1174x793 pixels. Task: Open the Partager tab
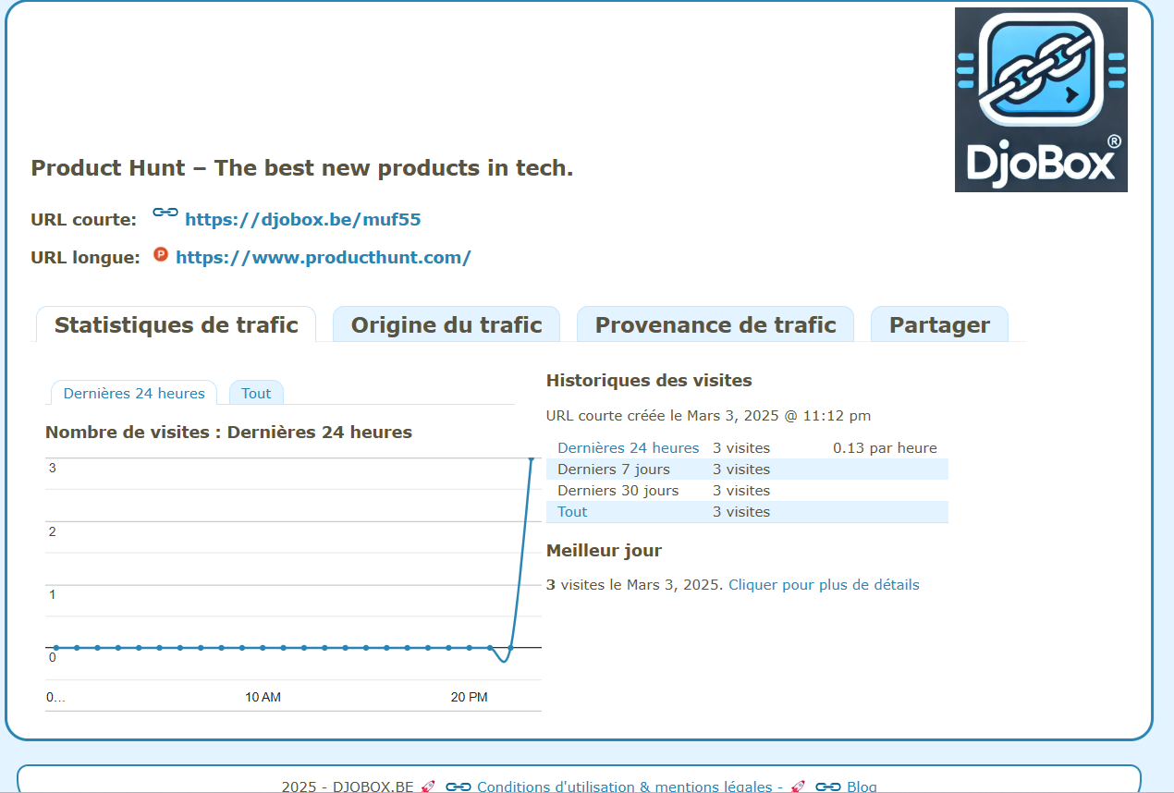939,325
